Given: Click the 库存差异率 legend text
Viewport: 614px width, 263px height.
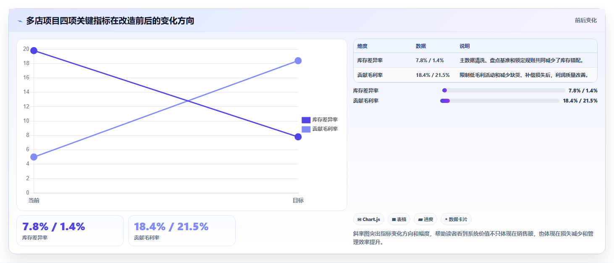Looking at the screenshot, I should click(325, 120).
